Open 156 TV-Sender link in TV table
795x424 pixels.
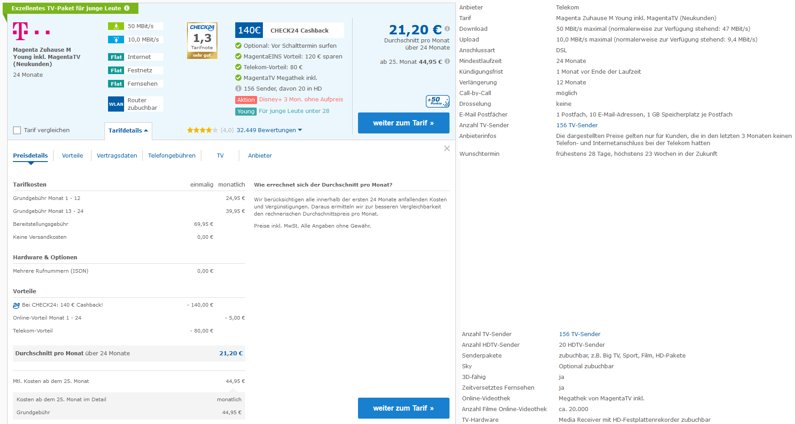pyautogui.click(x=579, y=334)
